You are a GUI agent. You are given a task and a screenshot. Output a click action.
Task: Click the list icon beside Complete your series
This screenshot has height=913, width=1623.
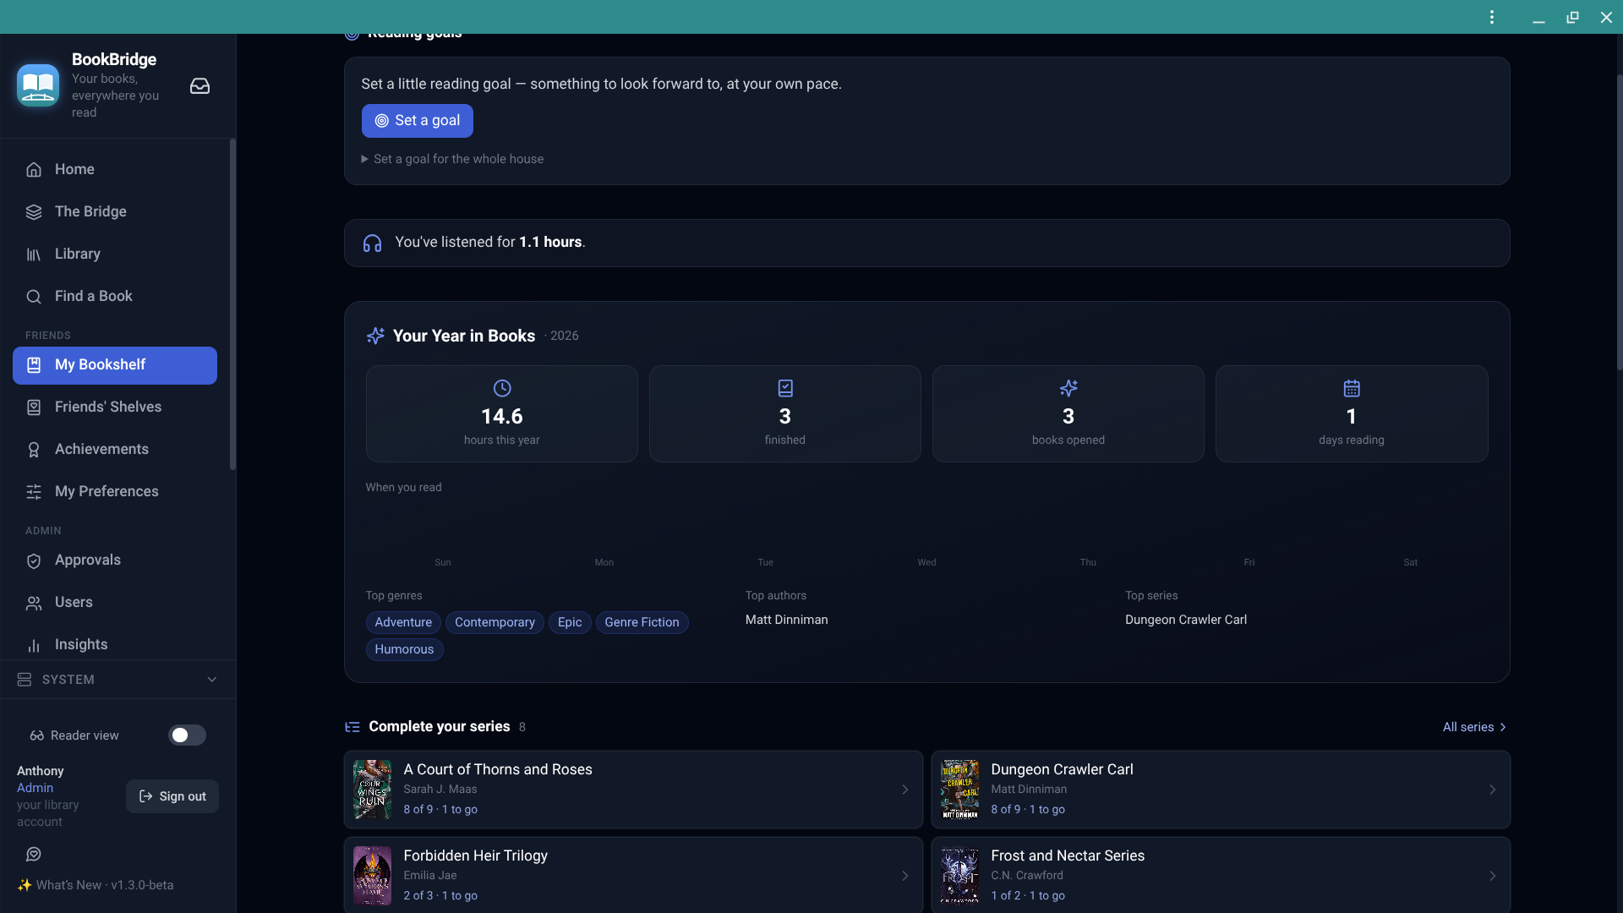352,727
